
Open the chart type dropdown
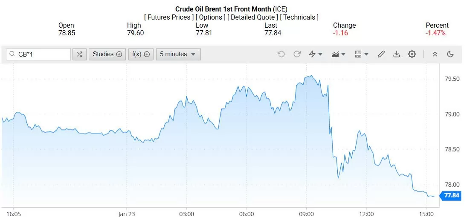point(339,54)
